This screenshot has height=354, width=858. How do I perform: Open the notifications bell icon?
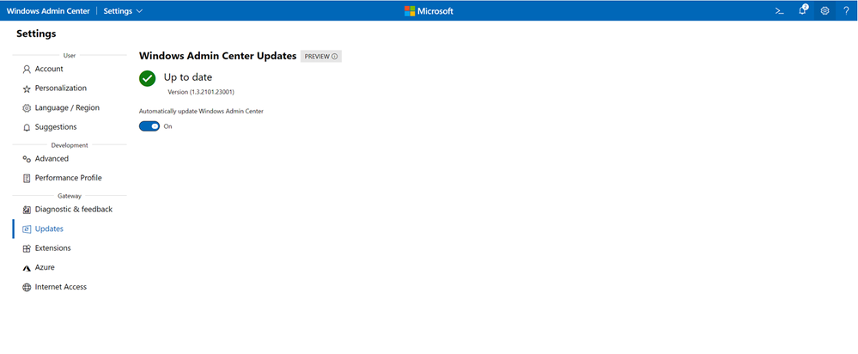tap(803, 10)
